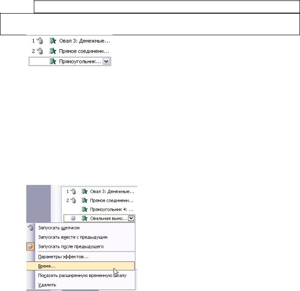Click green star icon of upper 'Прямое соединени…'
This screenshot has width=300, height=291.
pos(53,51)
